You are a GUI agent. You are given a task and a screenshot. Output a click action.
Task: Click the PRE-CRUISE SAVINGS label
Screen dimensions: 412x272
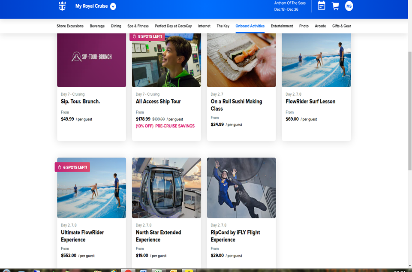[175, 126]
